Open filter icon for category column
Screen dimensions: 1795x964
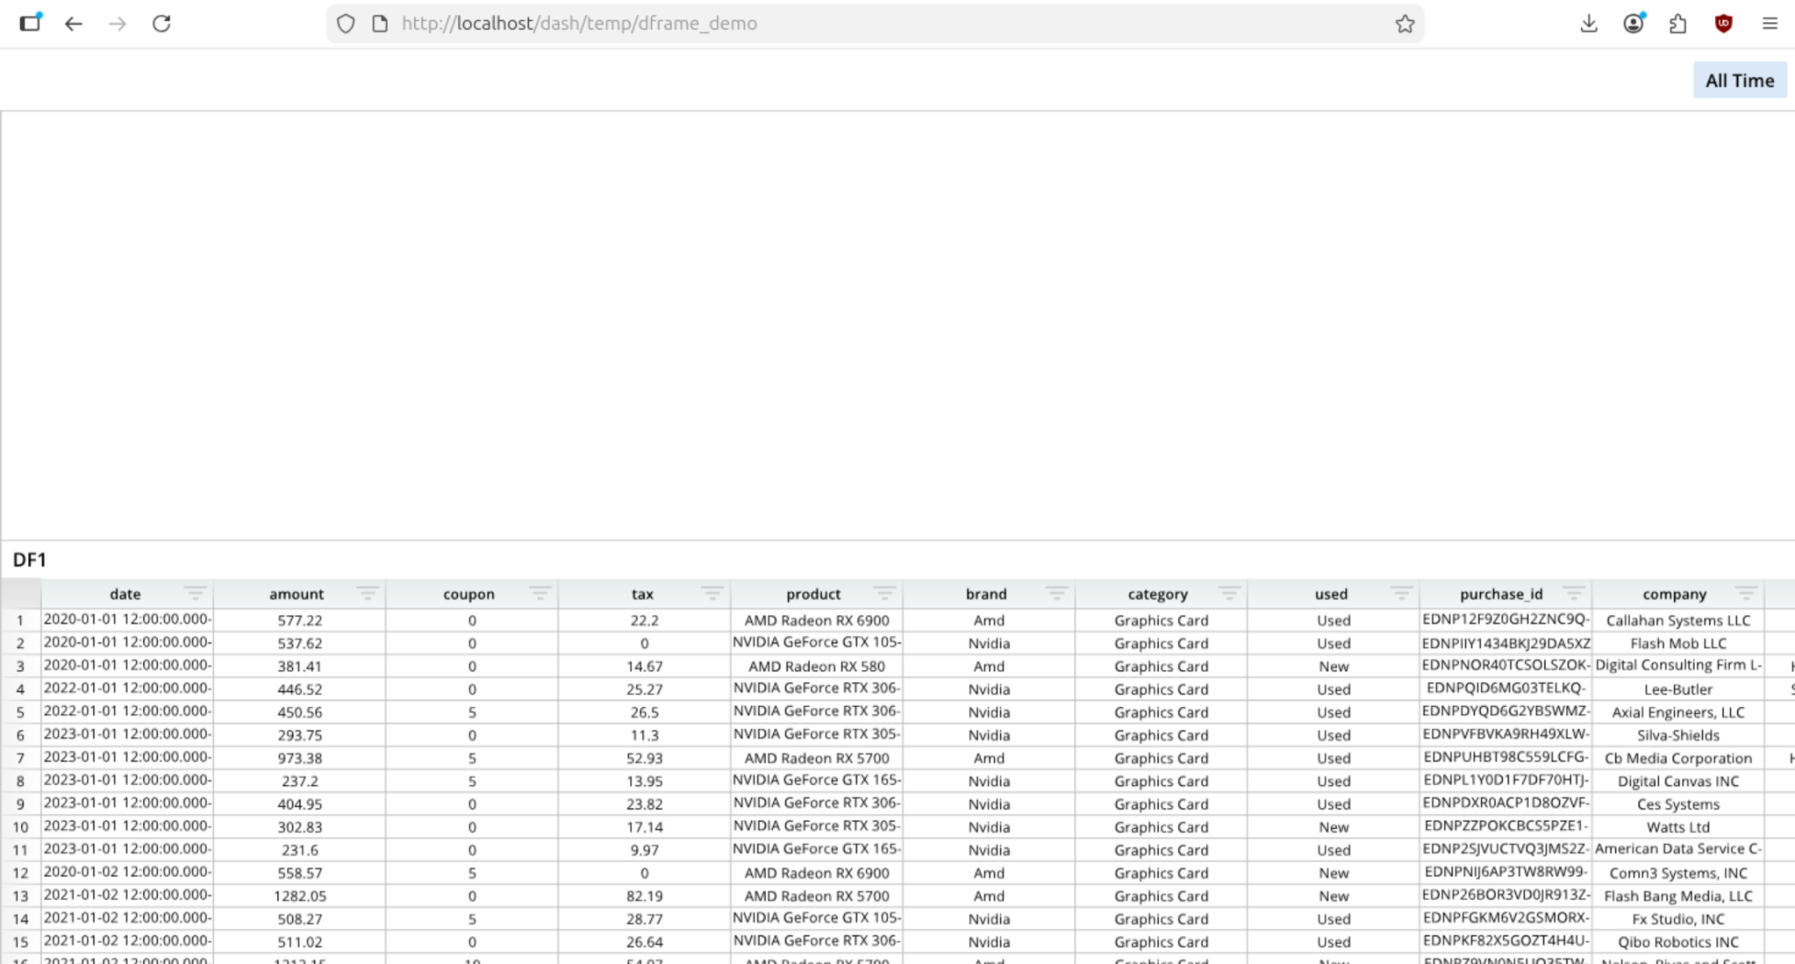pos(1229,594)
